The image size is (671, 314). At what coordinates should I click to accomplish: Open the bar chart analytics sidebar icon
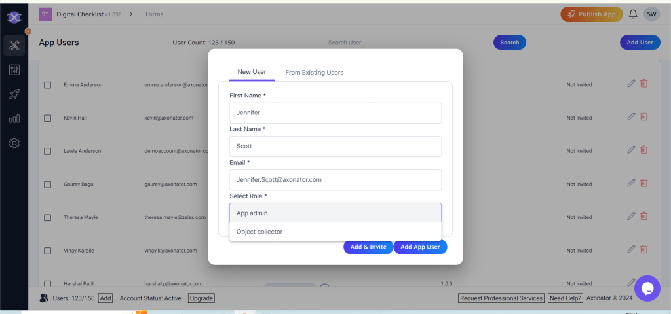coord(14,118)
